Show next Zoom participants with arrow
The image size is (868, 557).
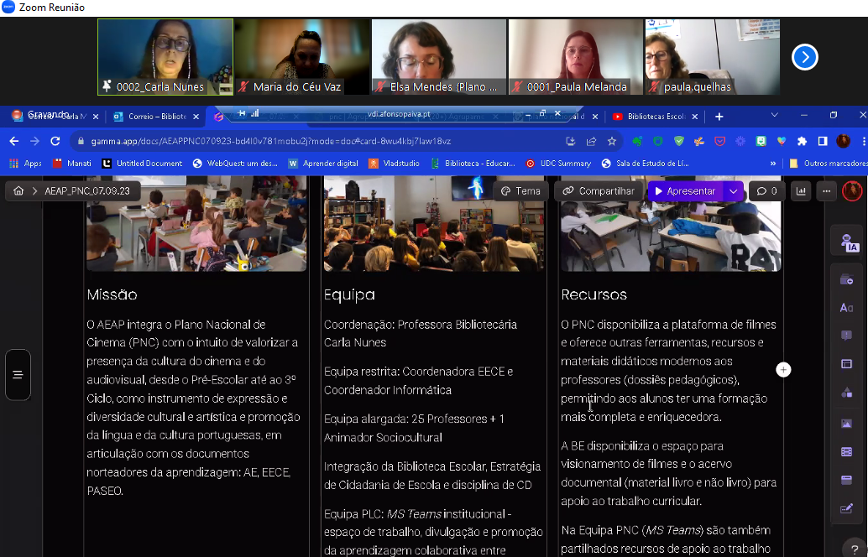click(804, 57)
